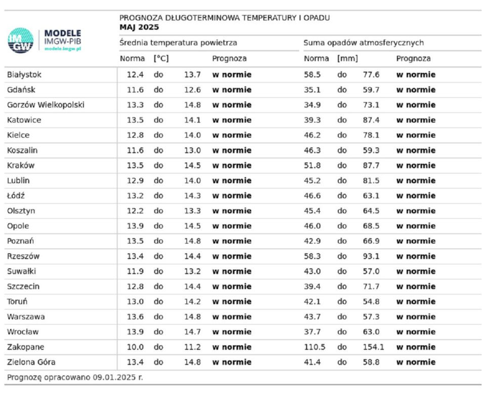This screenshot has width=486, height=395.
Task: Click the "Warszawa" row label
Action: click(26, 317)
